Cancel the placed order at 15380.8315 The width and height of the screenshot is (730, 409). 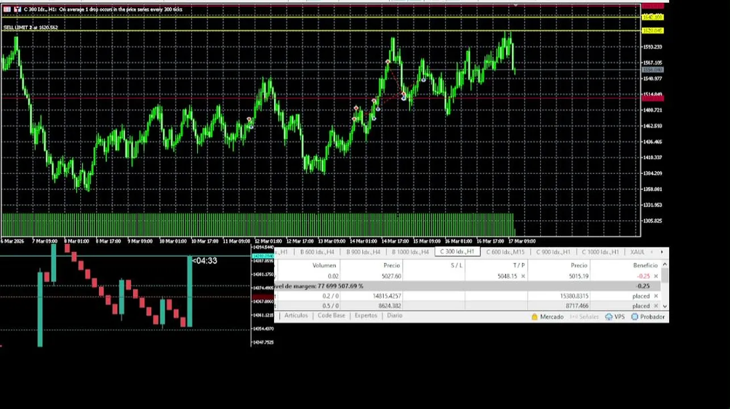(656, 296)
